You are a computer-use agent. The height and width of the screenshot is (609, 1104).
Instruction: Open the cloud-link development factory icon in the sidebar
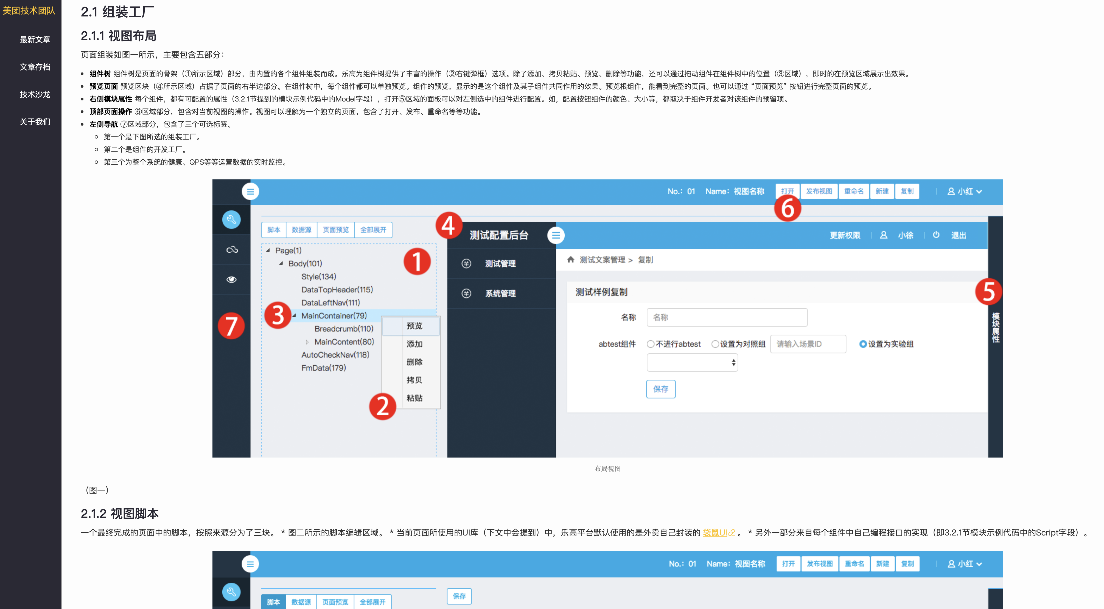(x=232, y=249)
